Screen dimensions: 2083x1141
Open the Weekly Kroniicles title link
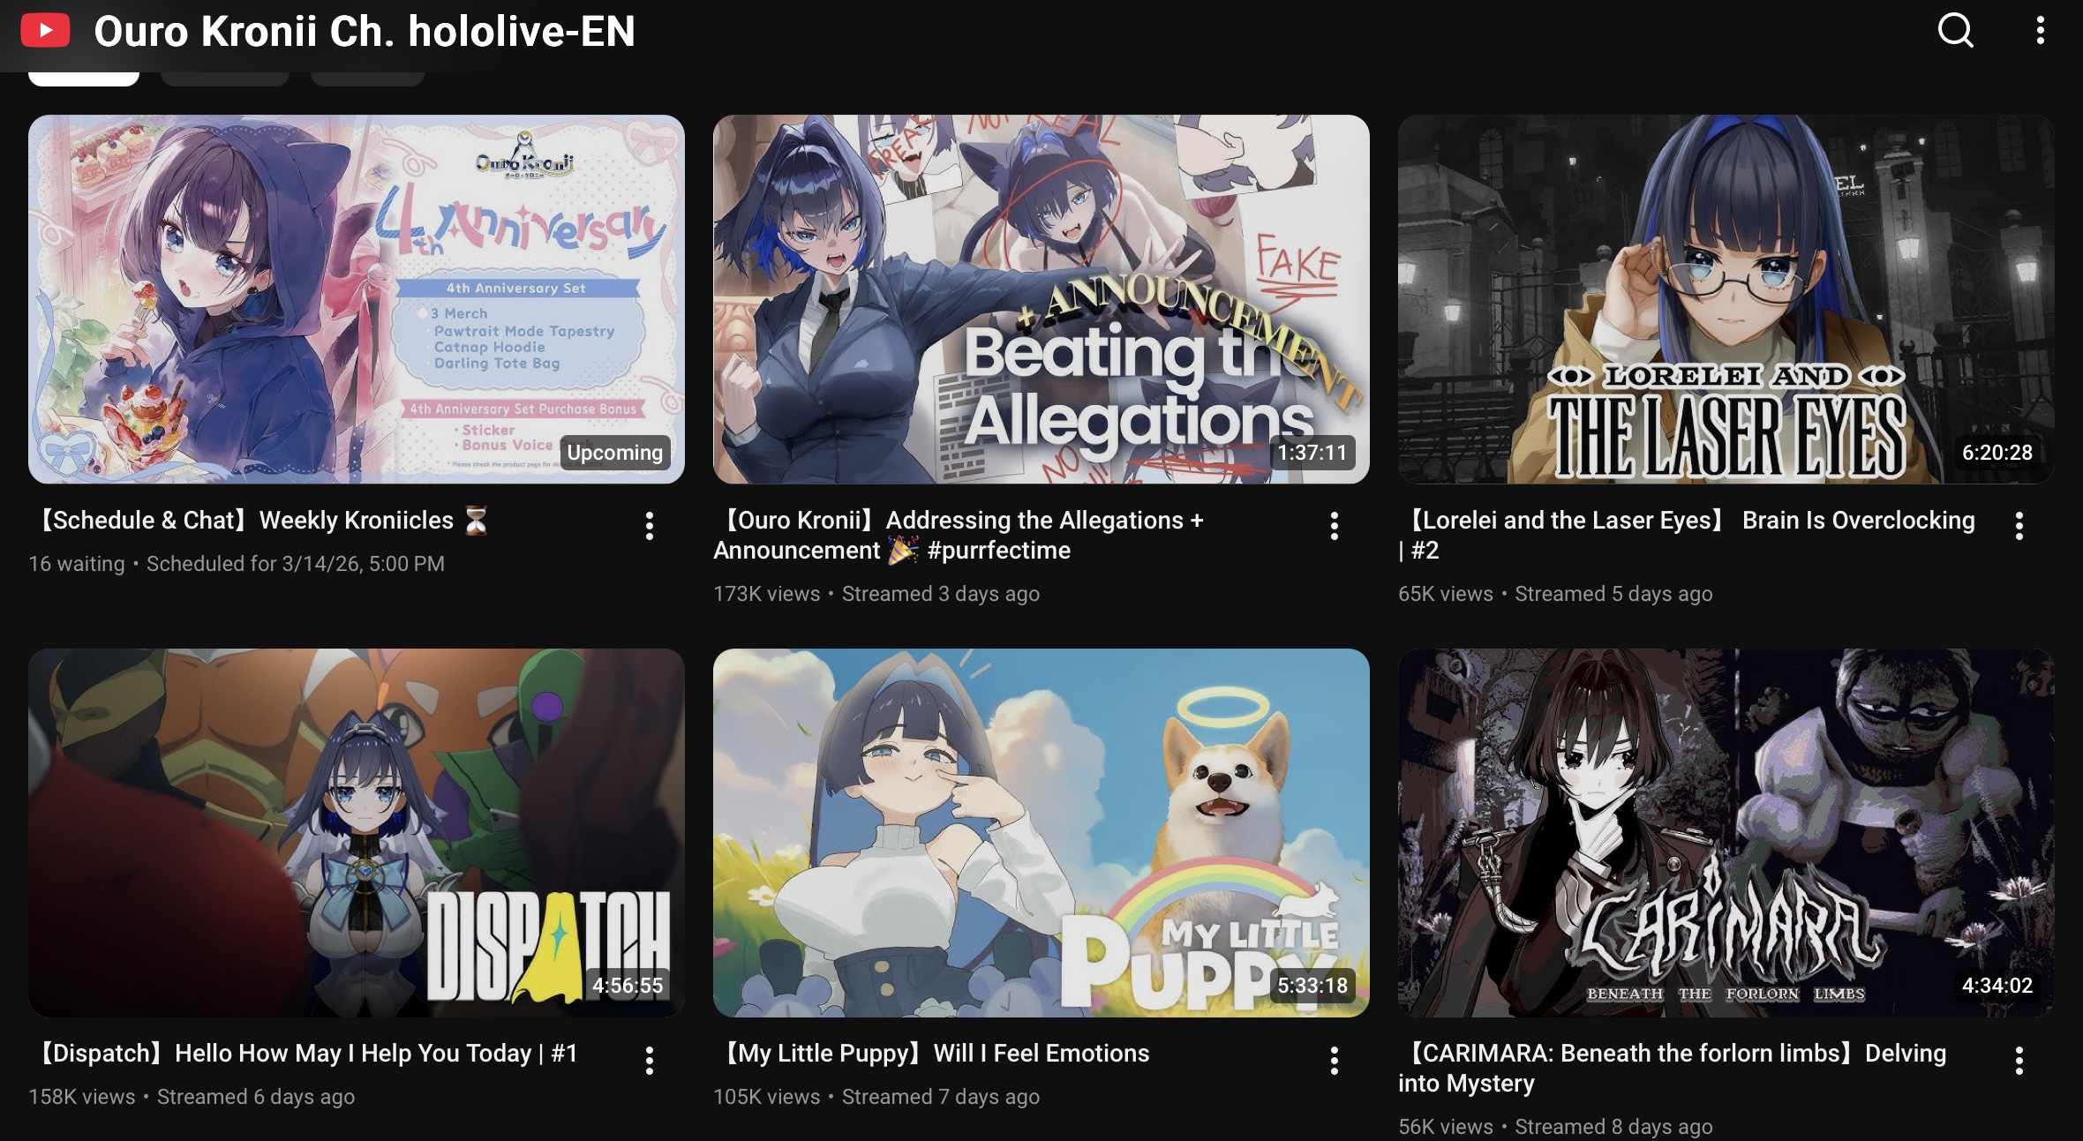pyautogui.click(x=259, y=521)
